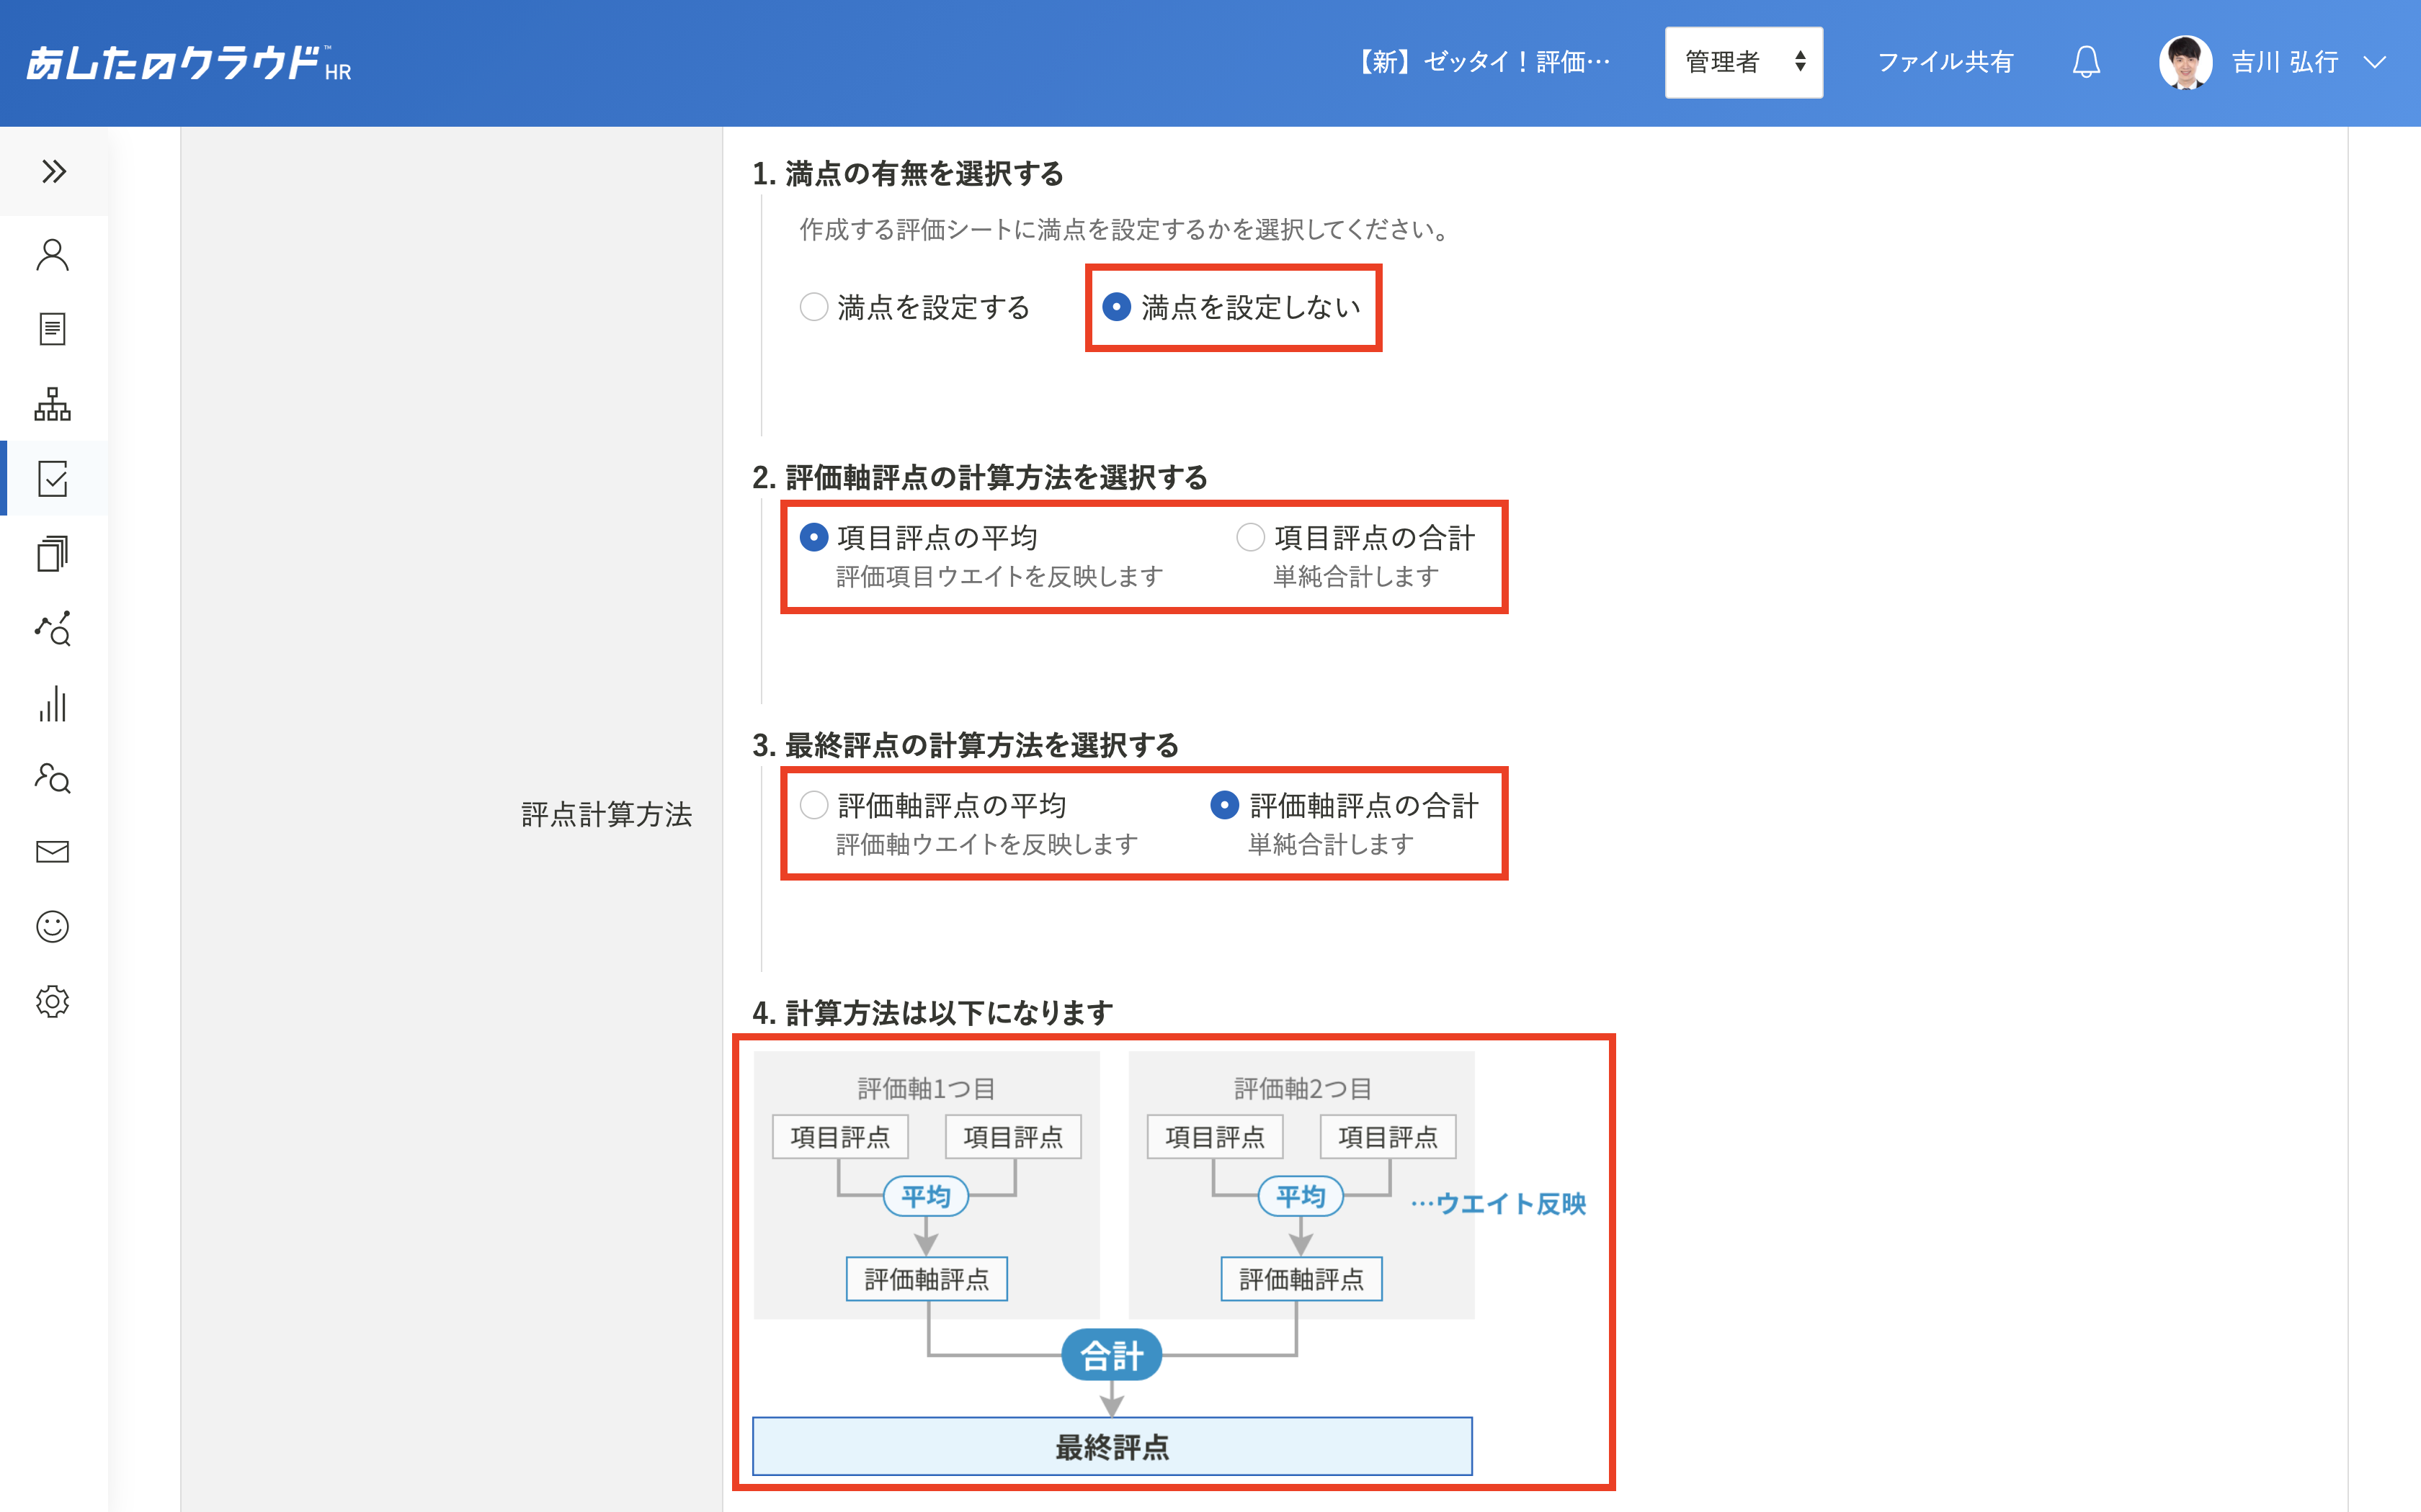Click the 評価軸2つ目 diagram heading
Screen dimensions: 2421x1512
click(x=1303, y=1088)
